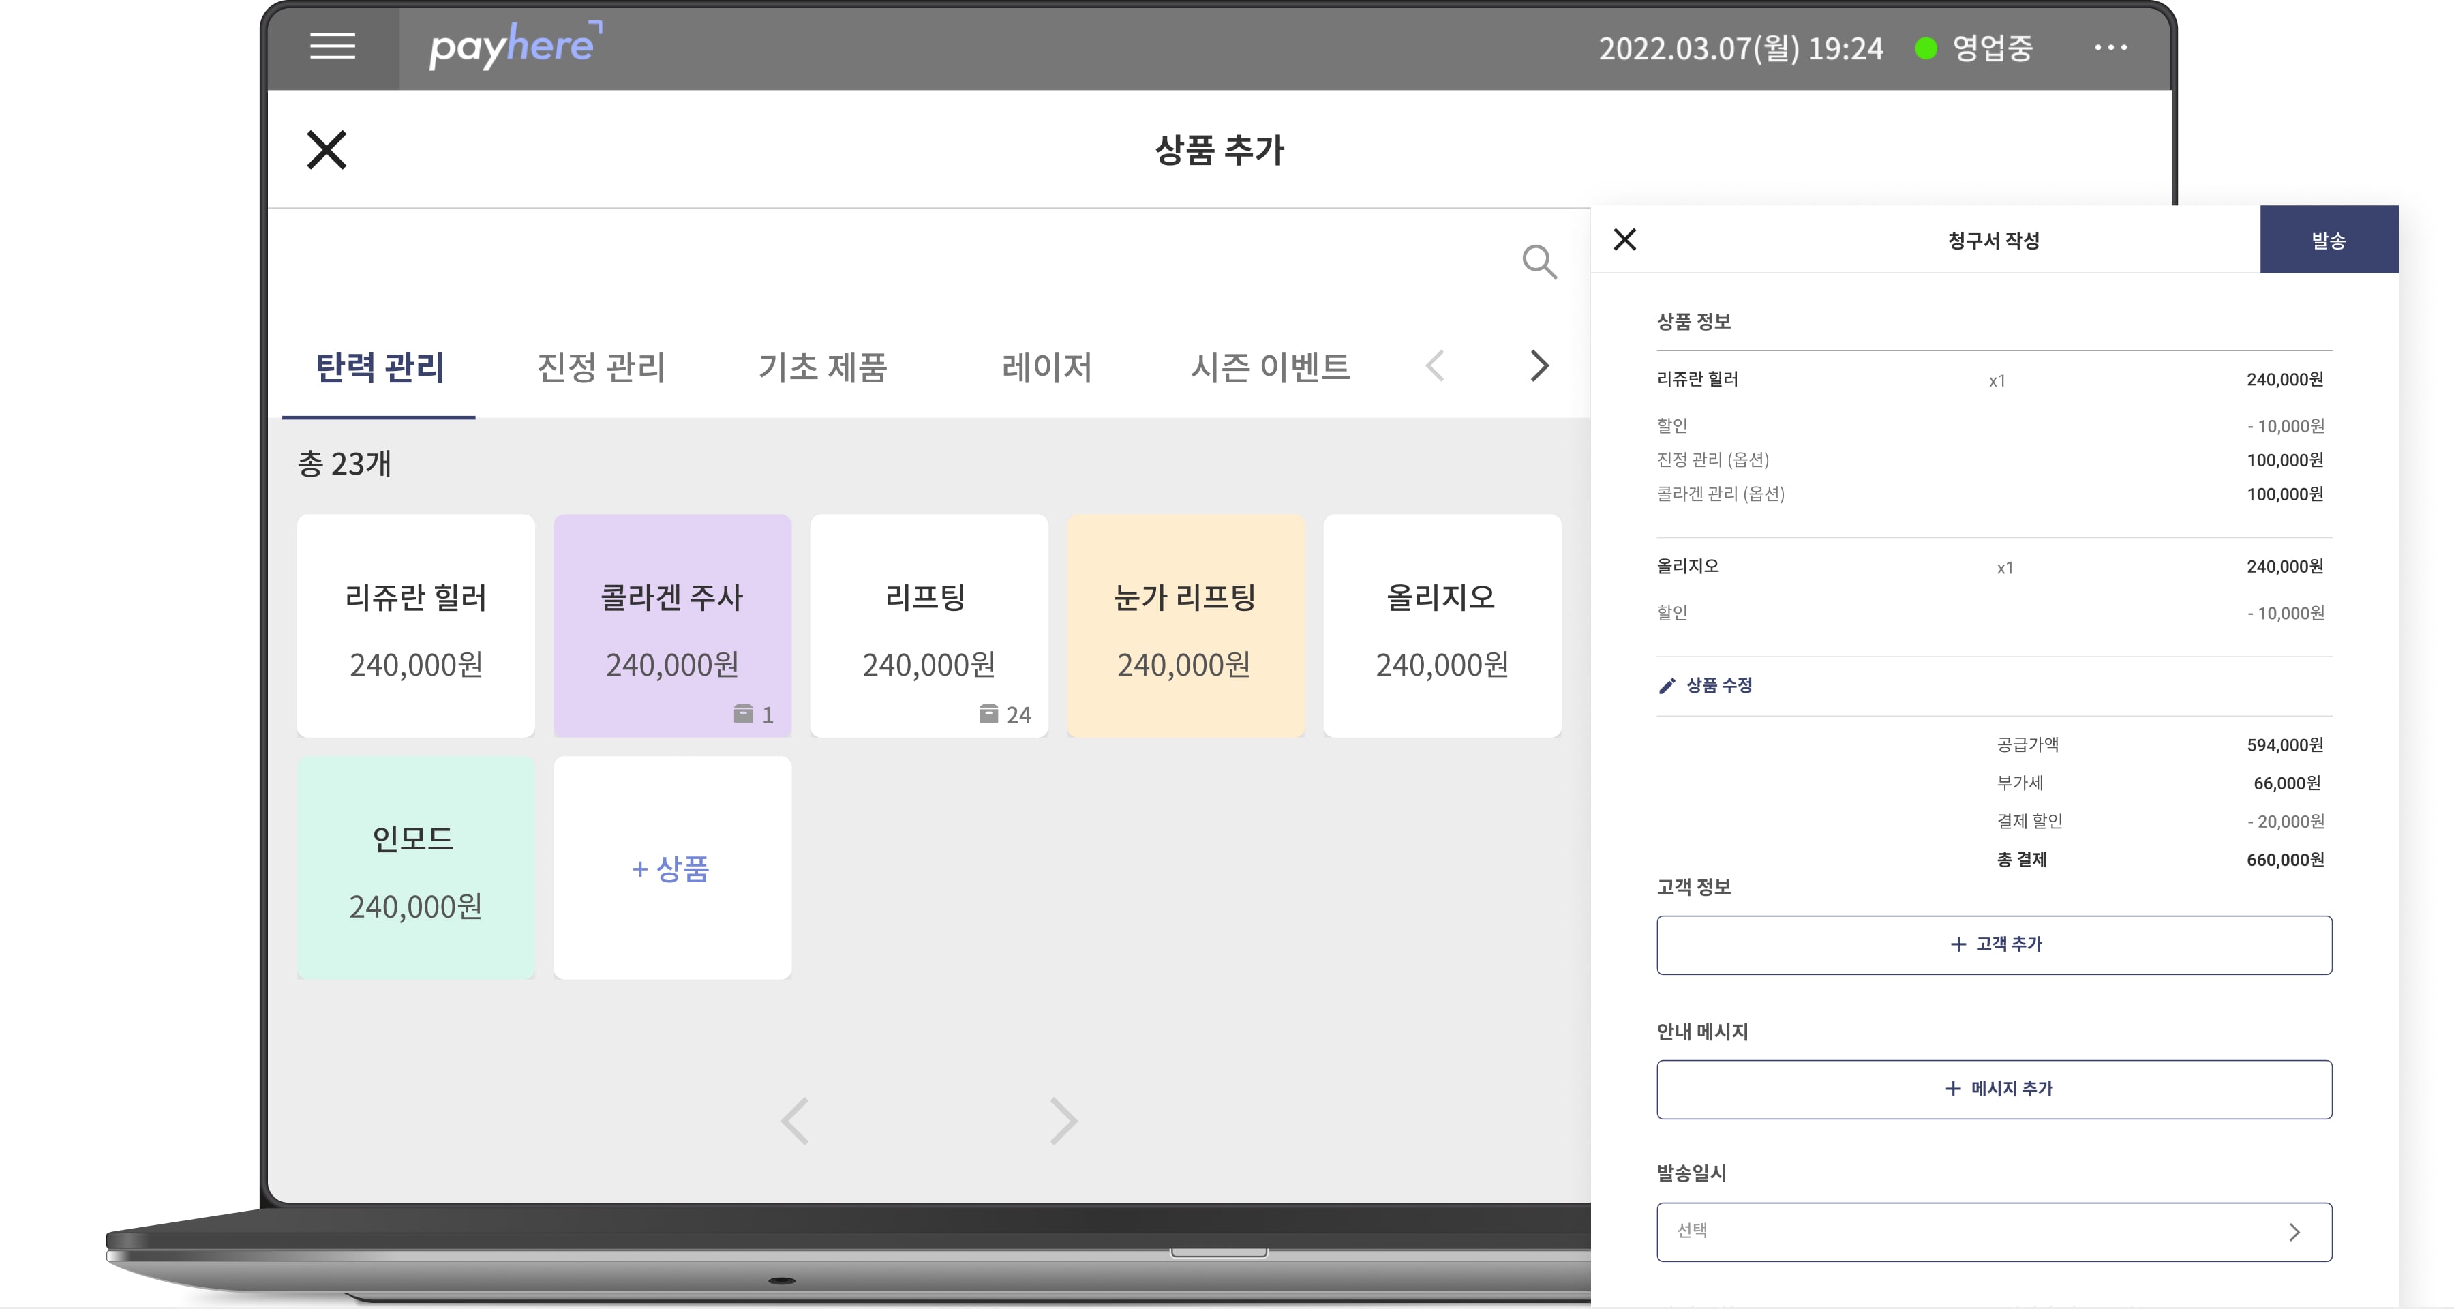Select the 리프팅 product card
2454x1309 pixels.
click(x=929, y=626)
